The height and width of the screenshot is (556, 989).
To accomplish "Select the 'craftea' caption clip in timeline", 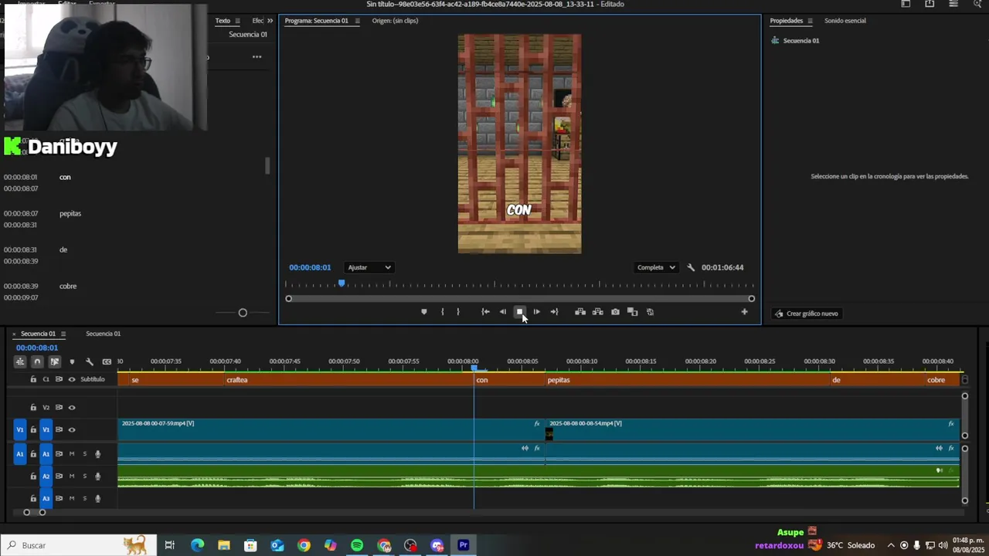I will click(x=348, y=380).
